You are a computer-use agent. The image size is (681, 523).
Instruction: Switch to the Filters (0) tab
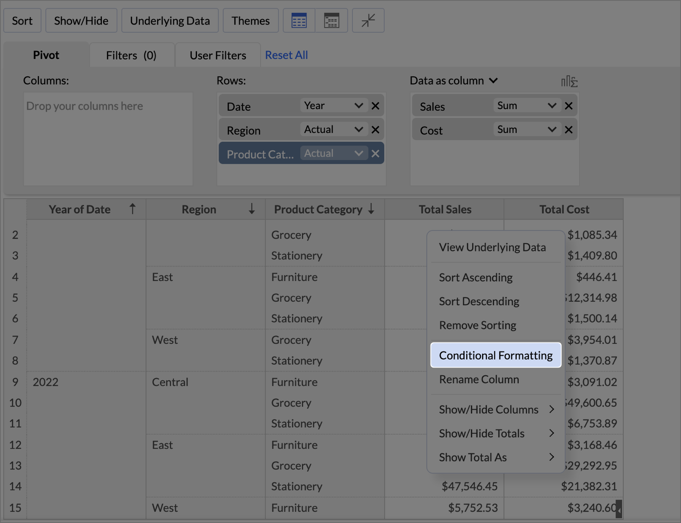[x=132, y=55]
